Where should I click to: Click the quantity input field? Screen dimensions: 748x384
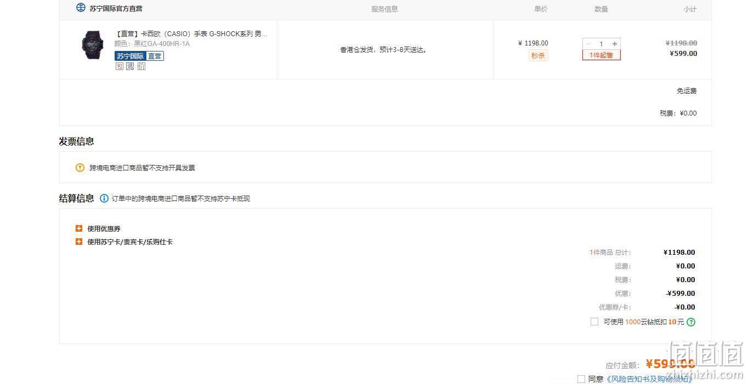point(601,44)
